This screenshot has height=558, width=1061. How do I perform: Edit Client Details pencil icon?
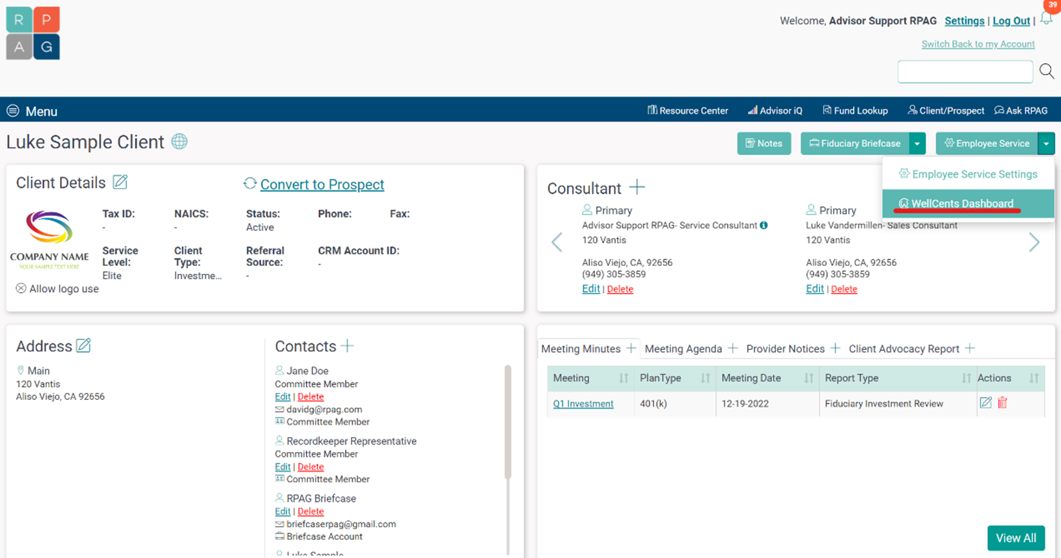tap(120, 182)
